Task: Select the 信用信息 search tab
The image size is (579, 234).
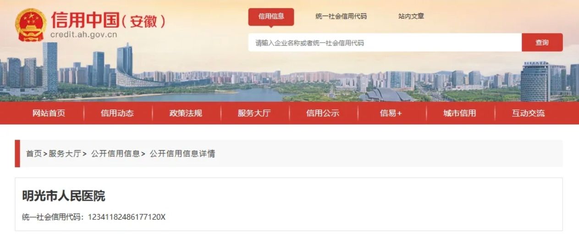Action: coord(271,16)
